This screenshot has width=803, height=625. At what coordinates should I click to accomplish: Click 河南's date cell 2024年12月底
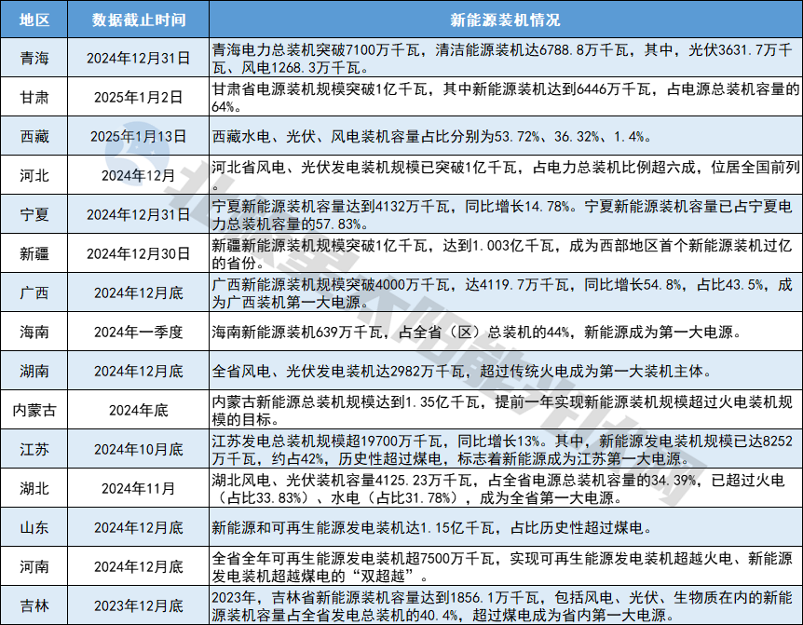pos(138,566)
